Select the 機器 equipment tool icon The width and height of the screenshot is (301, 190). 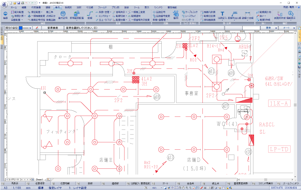pyautogui.click(x=5, y=15)
